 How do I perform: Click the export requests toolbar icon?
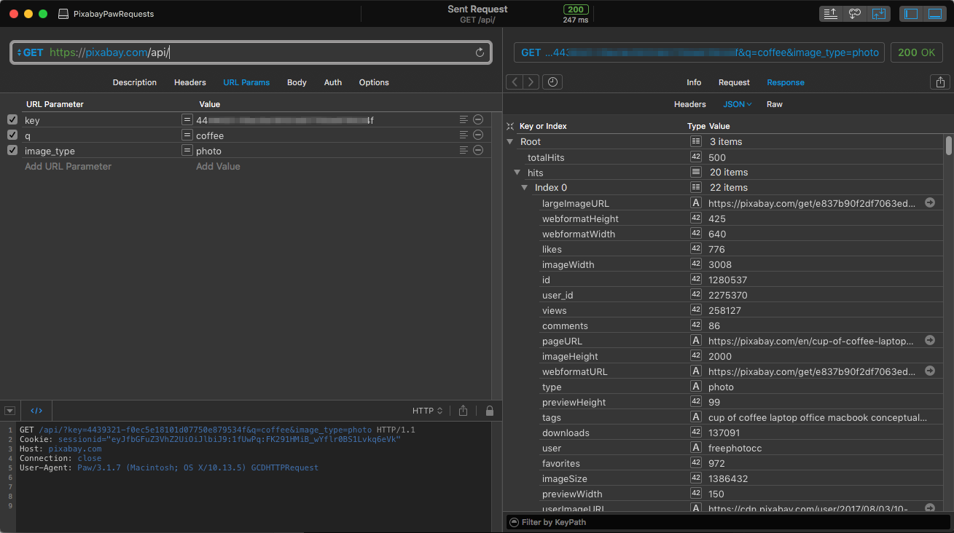tap(830, 14)
